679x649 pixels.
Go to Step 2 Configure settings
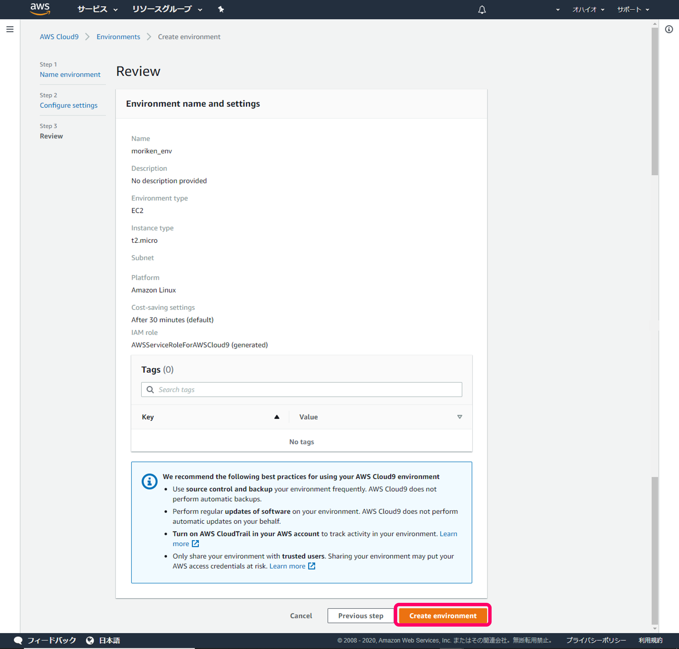click(x=69, y=105)
